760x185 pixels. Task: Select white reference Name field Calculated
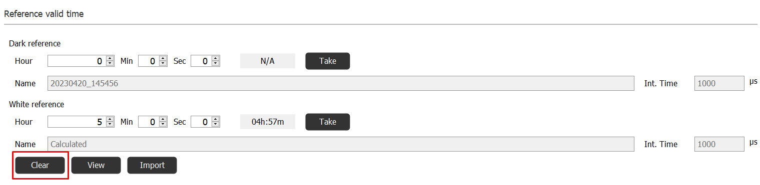pyautogui.click(x=341, y=144)
